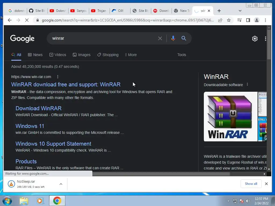Open WinRAR download free and support link
Image resolution: width=275 pixels, height=206 pixels.
coord(66,84)
